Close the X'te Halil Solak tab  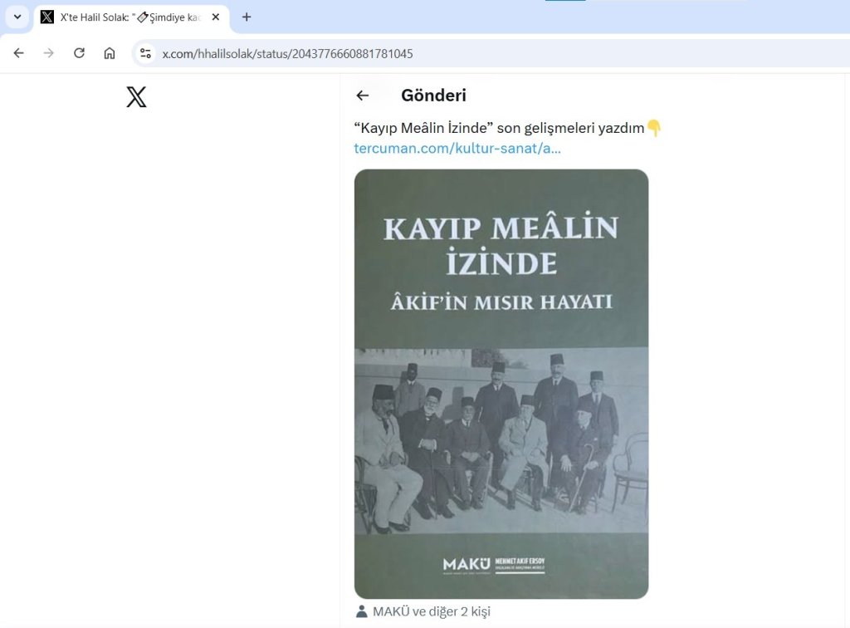click(x=215, y=17)
